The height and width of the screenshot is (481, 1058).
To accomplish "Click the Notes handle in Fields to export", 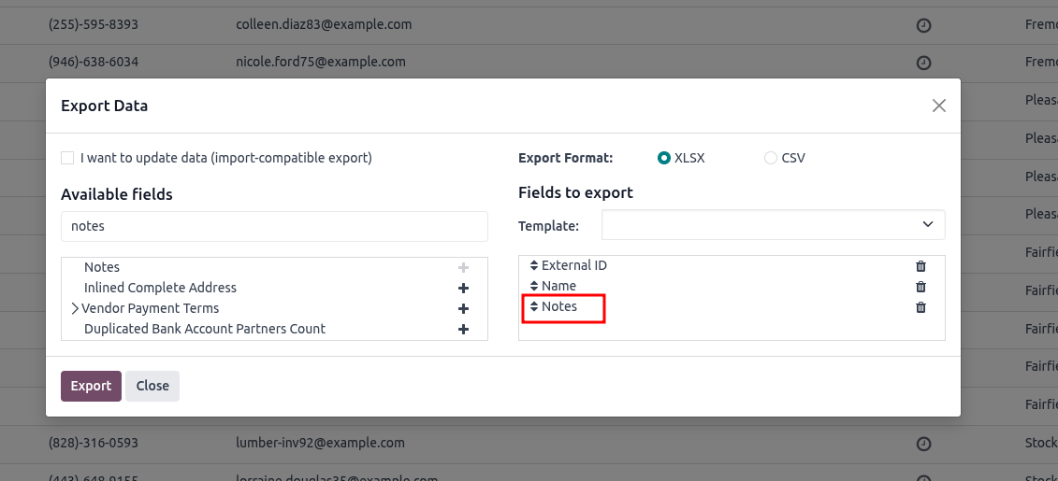I will click(534, 307).
